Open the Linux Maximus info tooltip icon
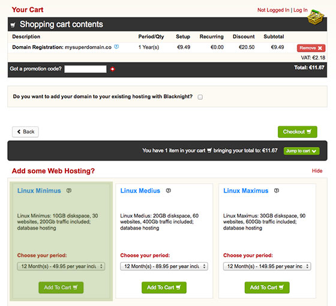This screenshot has height=306, width=336. (x=277, y=191)
